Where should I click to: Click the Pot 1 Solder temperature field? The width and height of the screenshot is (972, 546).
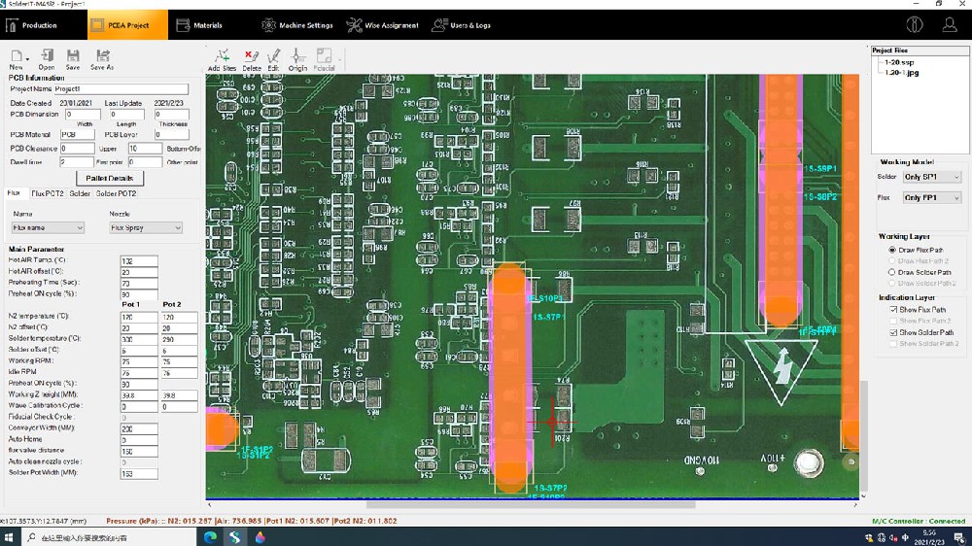pyautogui.click(x=139, y=339)
